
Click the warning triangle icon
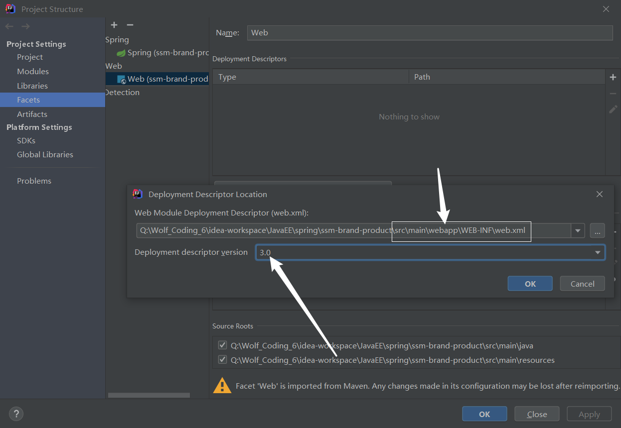coord(222,386)
